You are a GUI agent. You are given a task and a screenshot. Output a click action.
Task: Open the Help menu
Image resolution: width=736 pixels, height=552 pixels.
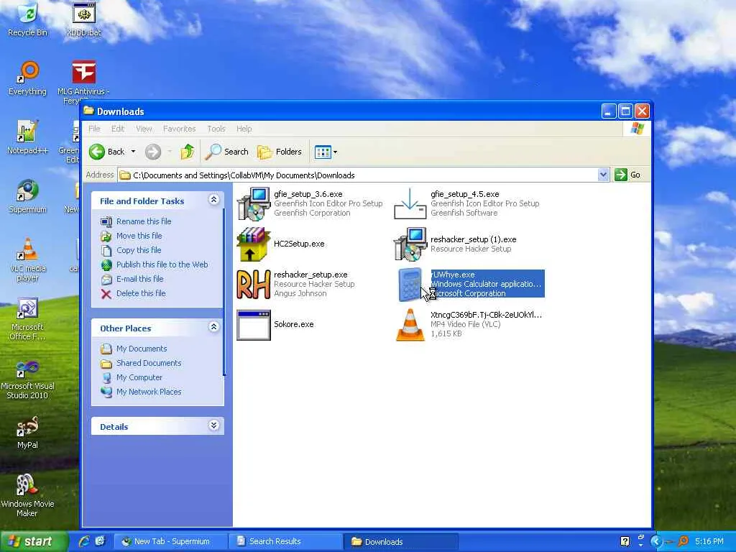point(244,129)
